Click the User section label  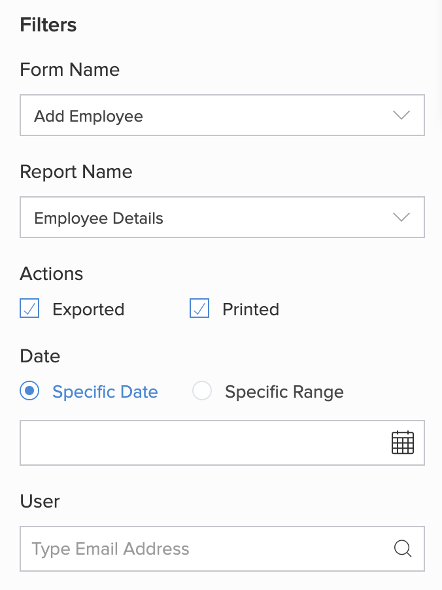point(40,501)
